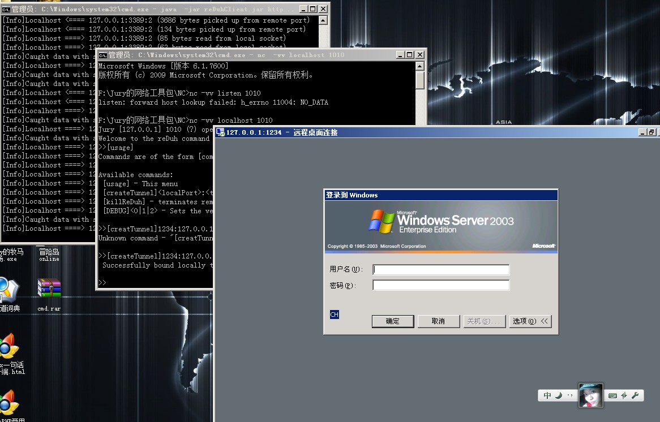Confirm login with the 确定 button
This screenshot has width=660, height=422.
(x=393, y=321)
